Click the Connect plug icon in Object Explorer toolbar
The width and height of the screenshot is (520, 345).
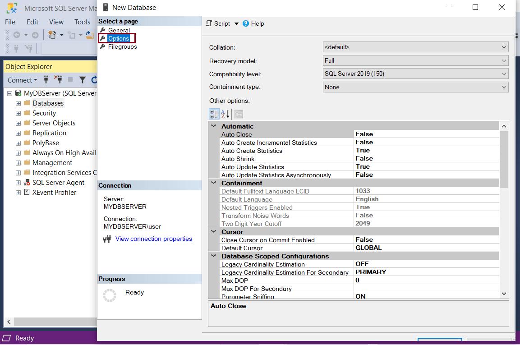coord(45,80)
